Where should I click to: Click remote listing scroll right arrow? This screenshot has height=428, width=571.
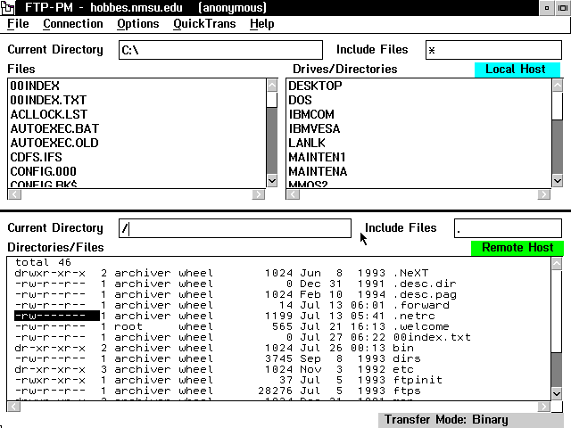[543, 407]
